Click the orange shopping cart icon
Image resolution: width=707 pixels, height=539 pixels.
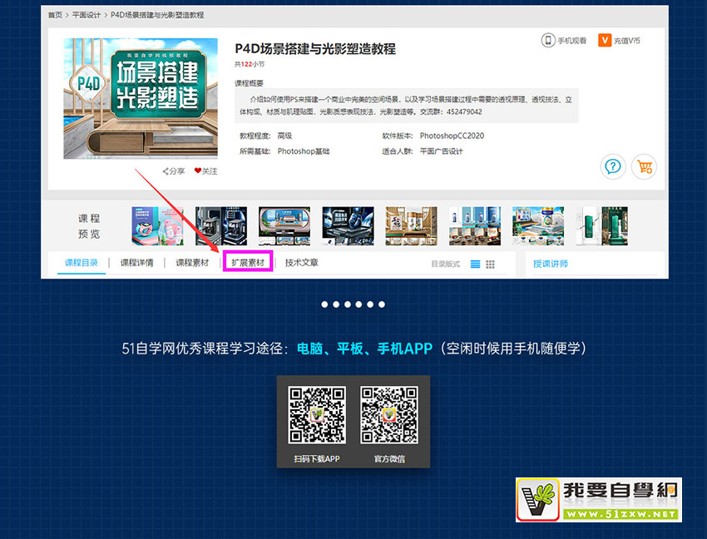tap(644, 166)
